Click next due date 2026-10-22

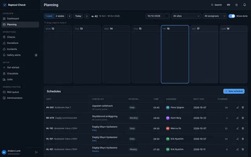200,118
